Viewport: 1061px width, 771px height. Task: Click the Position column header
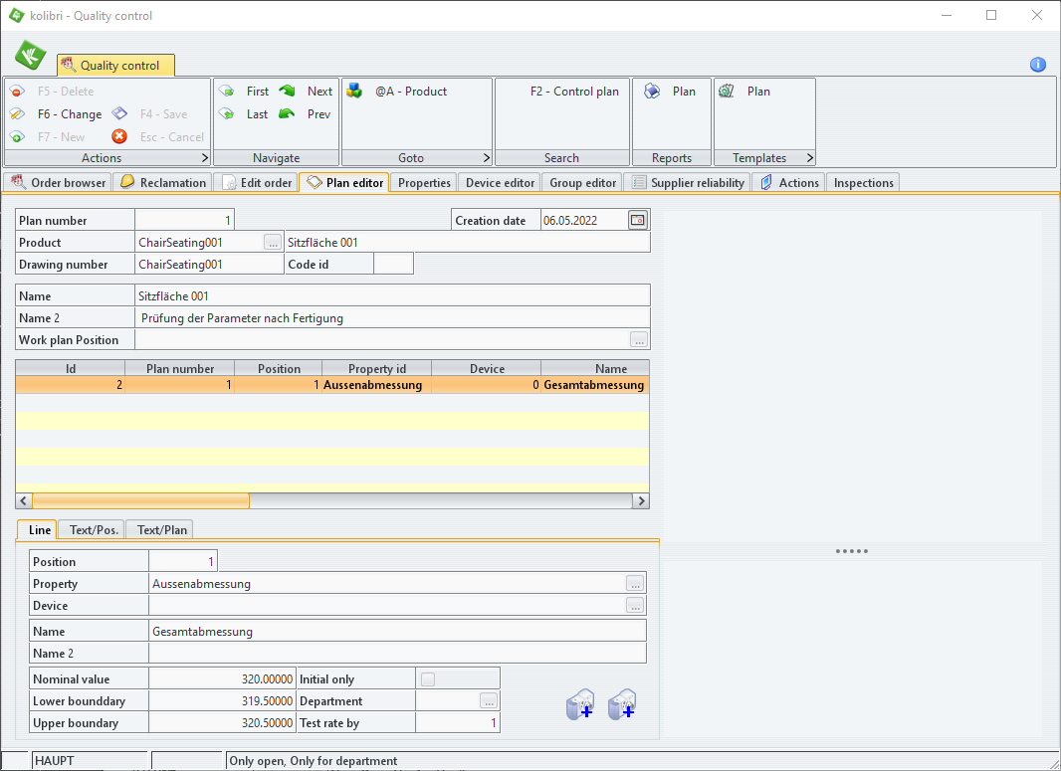coord(278,369)
